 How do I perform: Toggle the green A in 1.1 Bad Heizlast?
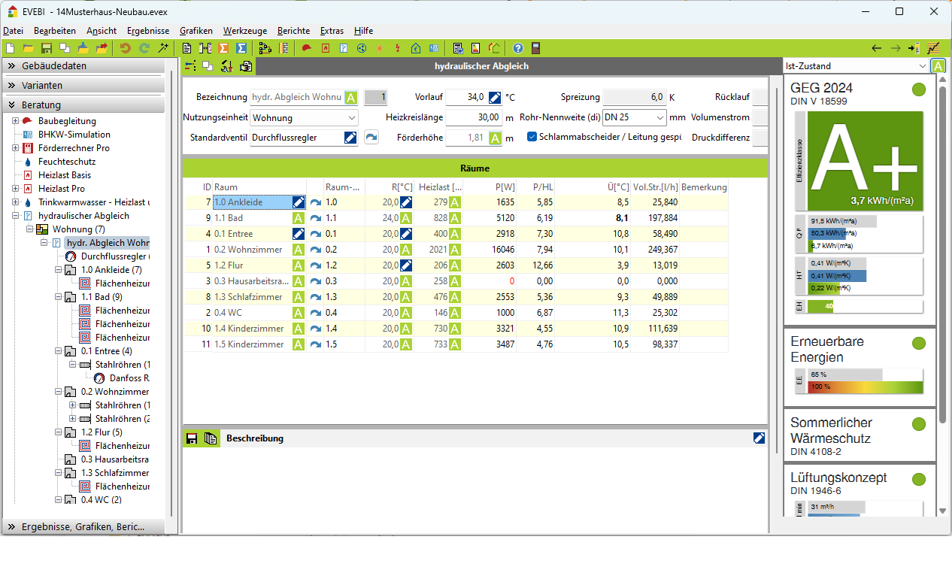click(455, 218)
